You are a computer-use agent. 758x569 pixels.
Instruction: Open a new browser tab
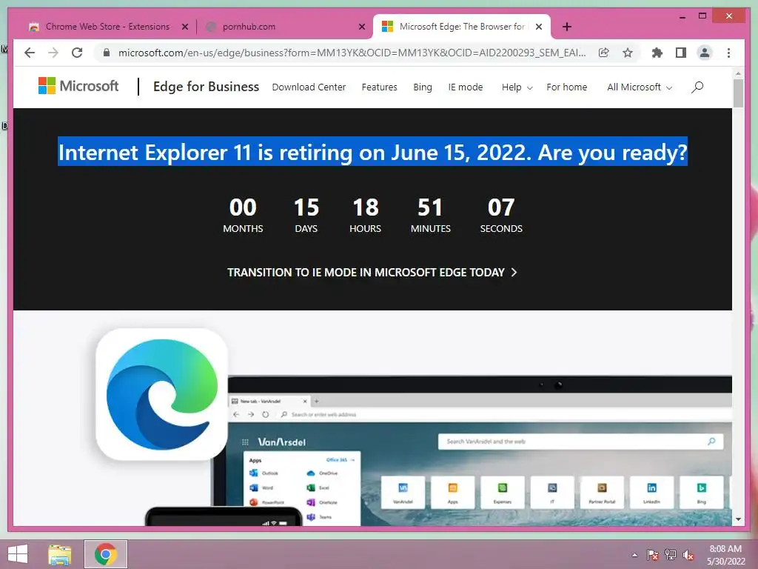[x=567, y=27]
